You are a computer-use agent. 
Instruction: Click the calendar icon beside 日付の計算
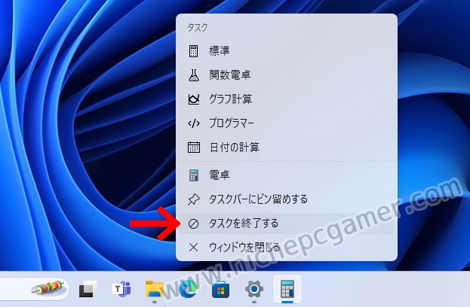coord(194,147)
